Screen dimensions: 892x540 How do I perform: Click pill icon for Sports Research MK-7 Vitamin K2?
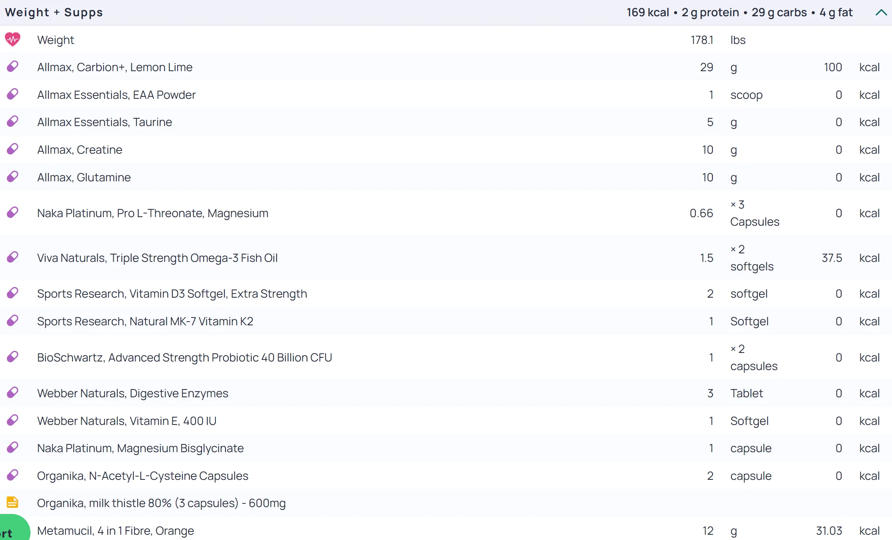pyautogui.click(x=13, y=321)
